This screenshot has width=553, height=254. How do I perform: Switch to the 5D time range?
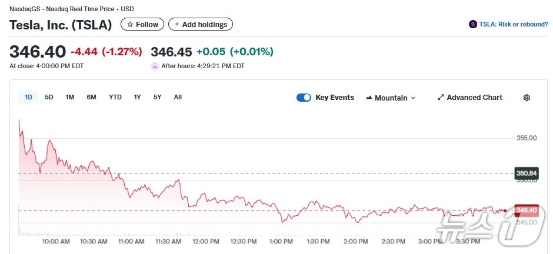tap(49, 97)
